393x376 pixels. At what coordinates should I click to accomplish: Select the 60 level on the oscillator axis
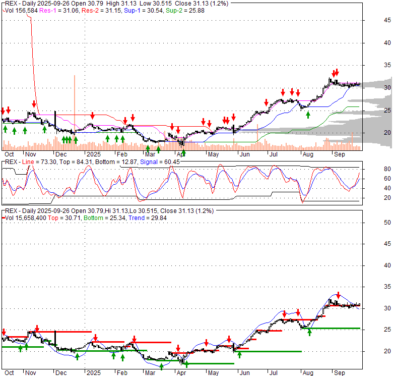[387, 179]
